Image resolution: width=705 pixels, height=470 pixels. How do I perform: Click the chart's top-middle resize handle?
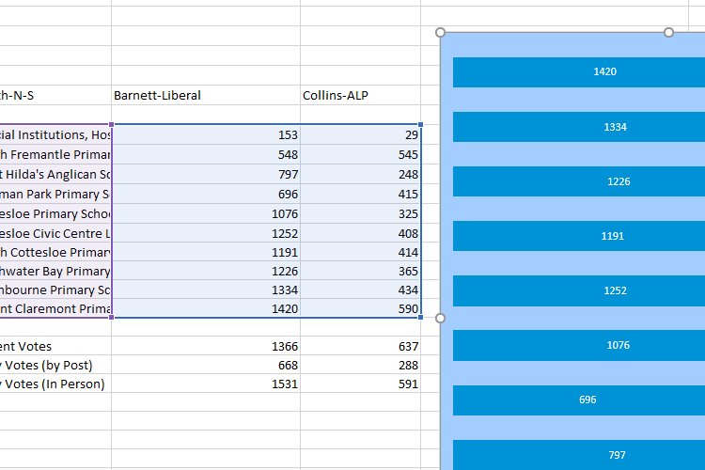pos(668,33)
